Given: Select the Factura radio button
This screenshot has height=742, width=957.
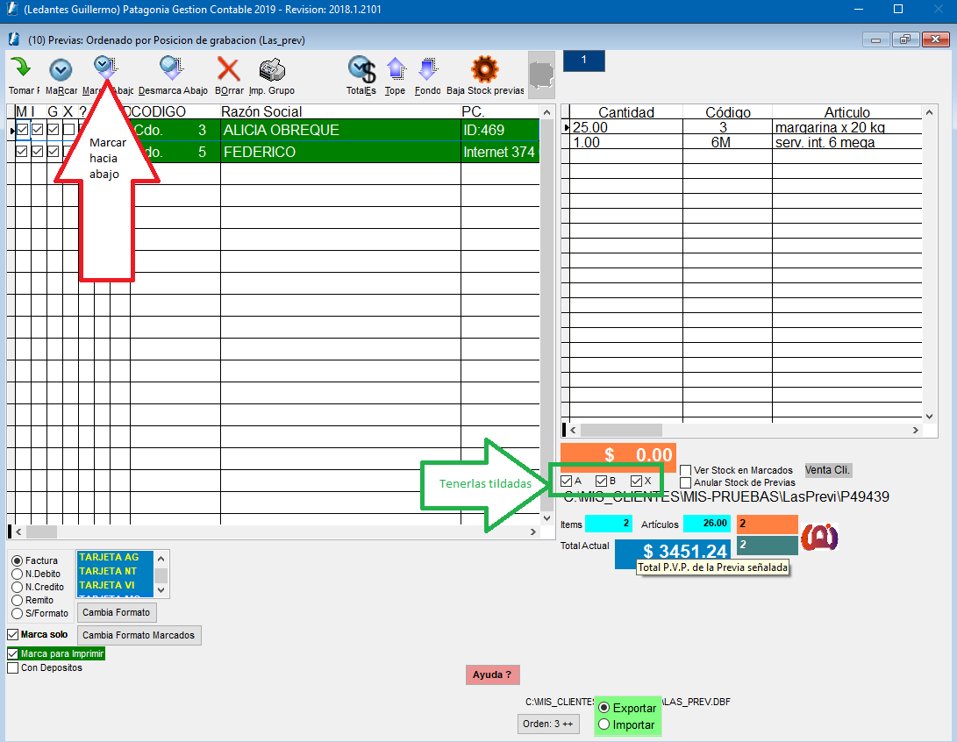Looking at the screenshot, I should (17, 560).
